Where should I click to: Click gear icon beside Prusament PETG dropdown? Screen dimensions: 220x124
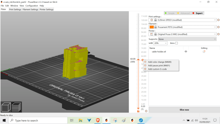[x=218, y=27]
